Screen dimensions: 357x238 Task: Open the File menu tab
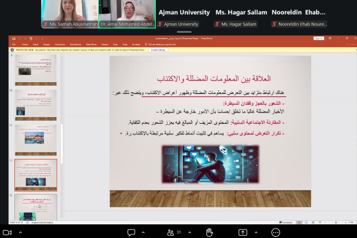(x=14, y=45)
